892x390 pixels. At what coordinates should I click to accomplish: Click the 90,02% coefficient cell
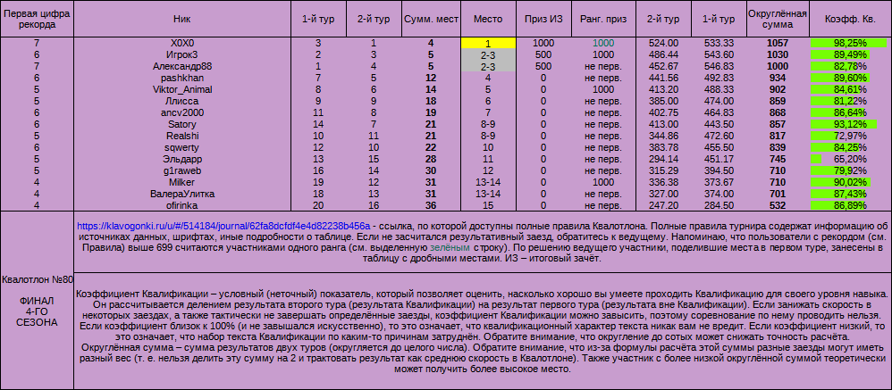tap(850, 183)
